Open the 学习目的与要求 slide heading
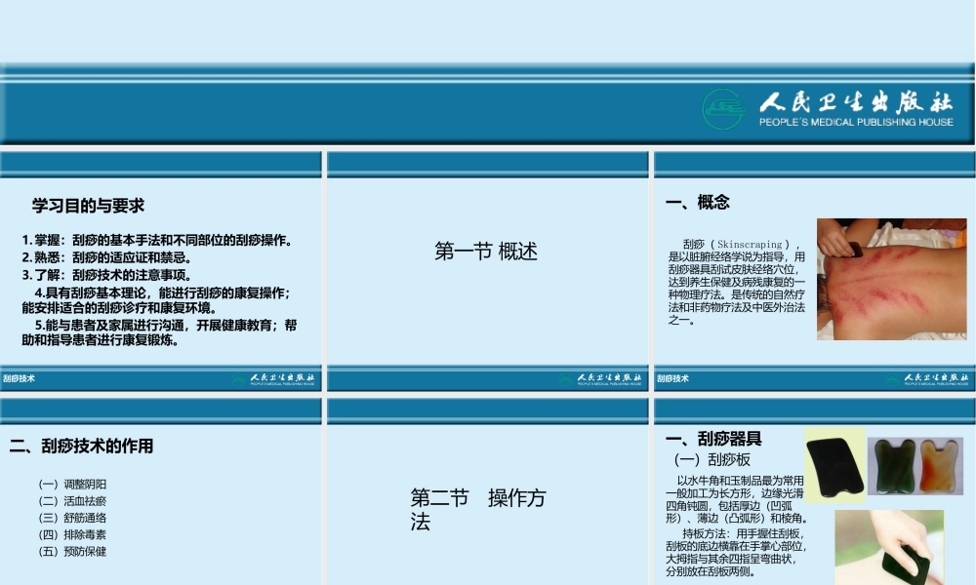Viewport: 976px width, 585px height. (89, 206)
